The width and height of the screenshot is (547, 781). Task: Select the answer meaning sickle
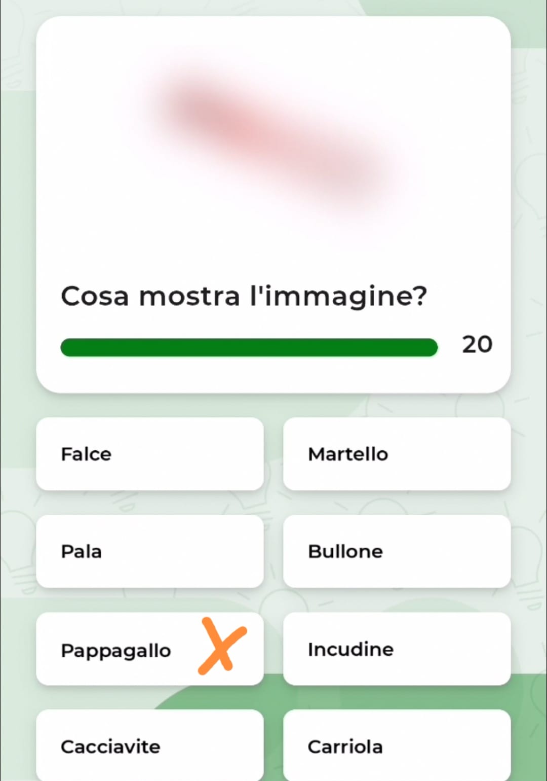pyautogui.click(x=150, y=454)
